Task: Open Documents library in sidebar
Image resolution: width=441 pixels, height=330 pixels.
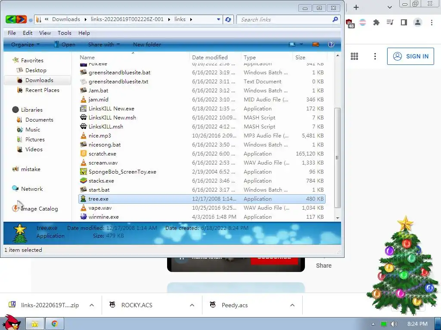Action: coord(39,119)
